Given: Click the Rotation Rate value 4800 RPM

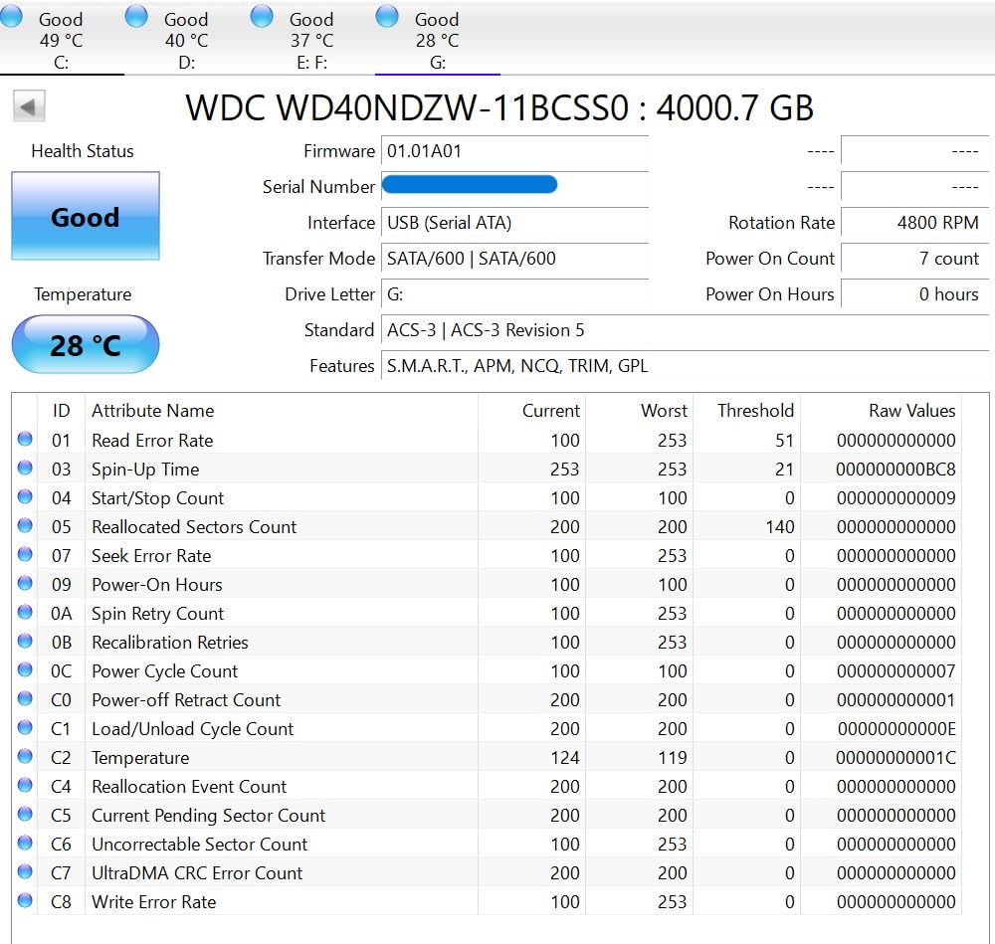Looking at the screenshot, I should pos(914,223).
